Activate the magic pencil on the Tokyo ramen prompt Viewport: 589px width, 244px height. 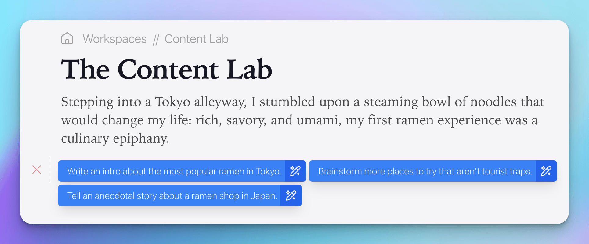(295, 171)
